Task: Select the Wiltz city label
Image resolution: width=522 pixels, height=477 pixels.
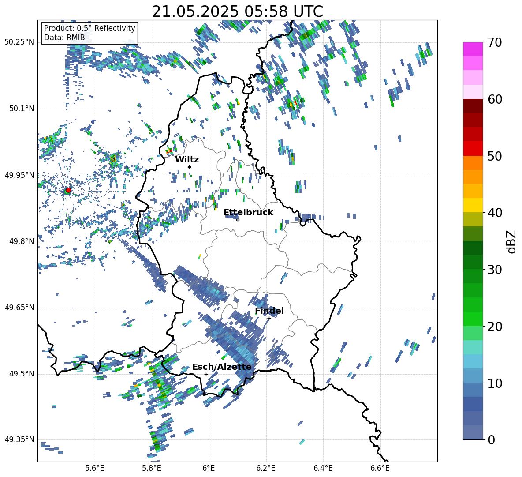Action: tap(187, 160)
